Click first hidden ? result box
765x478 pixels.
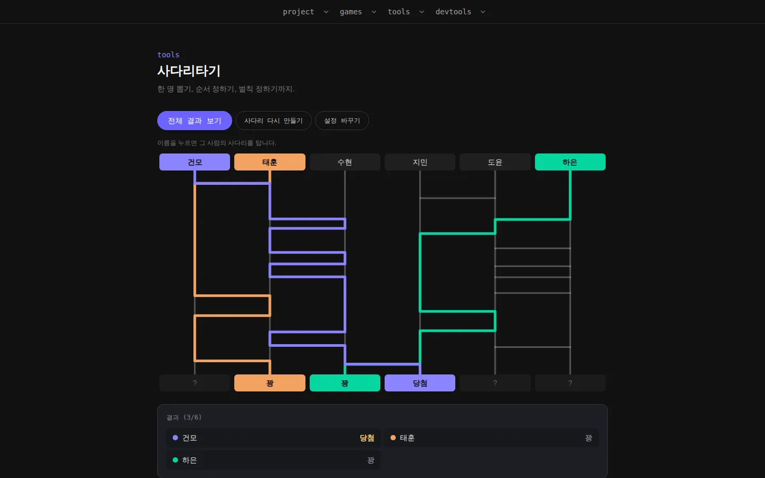tap(194, 383)
